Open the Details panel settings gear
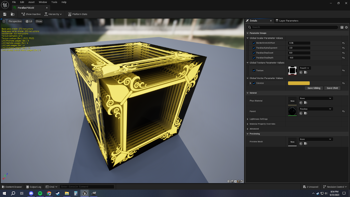The width and height of the screenshot is (350, 197). (346, 27)
